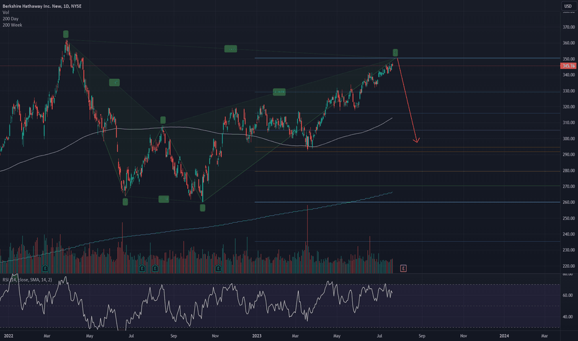Click the 40.00 RSI axis label
Screen dimensions: 578x341
(x=567, y=317)
